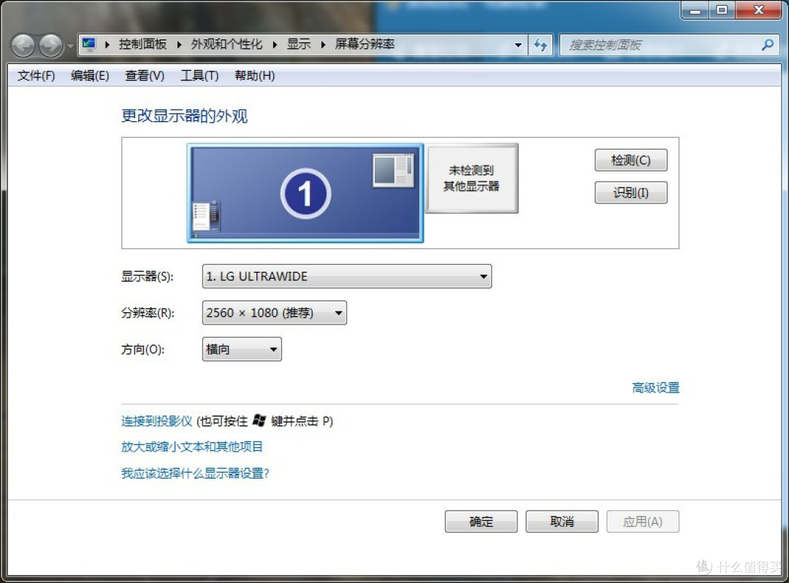Click the Forward navigation arrow
Screen dimensions: 789x583
pos(51,46)
